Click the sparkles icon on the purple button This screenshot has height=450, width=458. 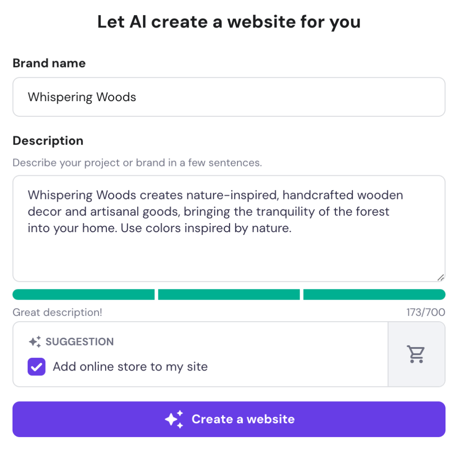click(x=175, y=419)
